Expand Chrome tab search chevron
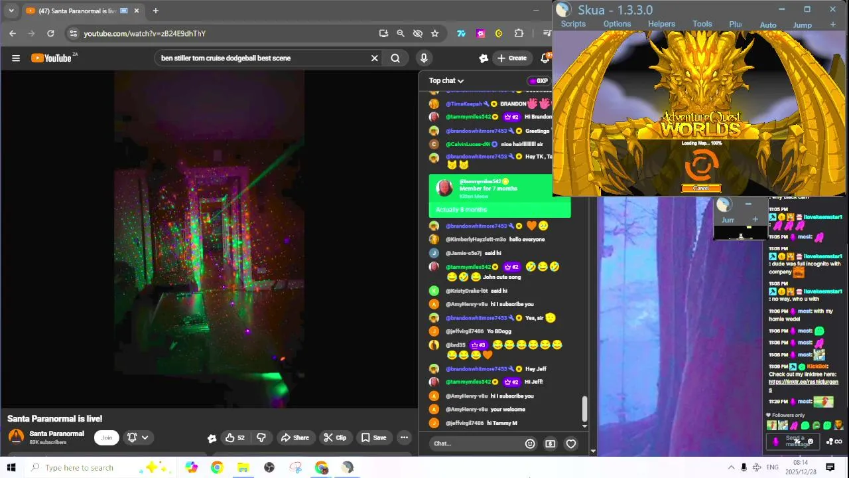 tap(11, 11)
